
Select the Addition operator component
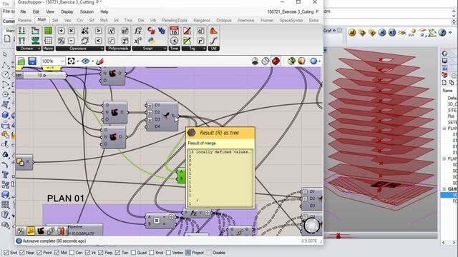tap(61, 31)
